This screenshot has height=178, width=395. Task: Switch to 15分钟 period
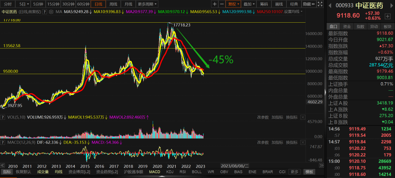pyautogui.click(x=53, y=4)
